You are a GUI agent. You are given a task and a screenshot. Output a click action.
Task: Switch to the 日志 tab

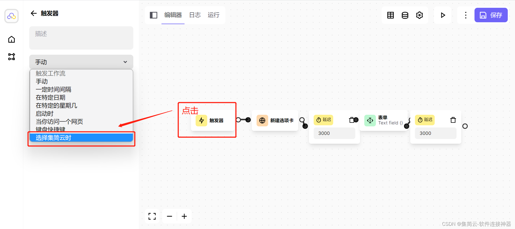195,15
